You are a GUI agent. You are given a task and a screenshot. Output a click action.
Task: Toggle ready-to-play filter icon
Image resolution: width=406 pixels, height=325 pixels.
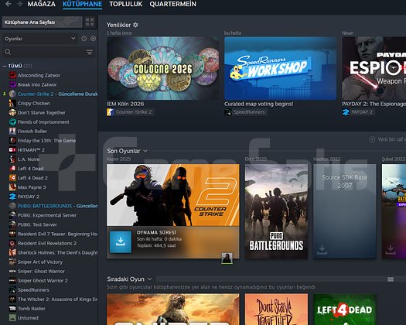(x=94, y=39)
